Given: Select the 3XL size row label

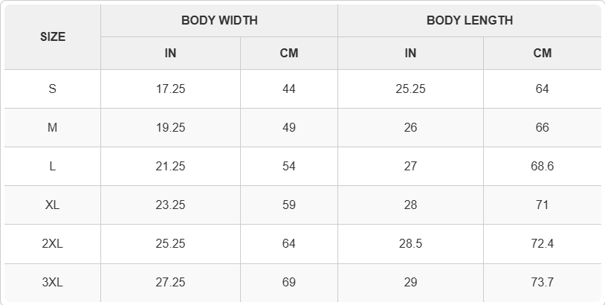Looking at the screenshot, I should [53, 282].
